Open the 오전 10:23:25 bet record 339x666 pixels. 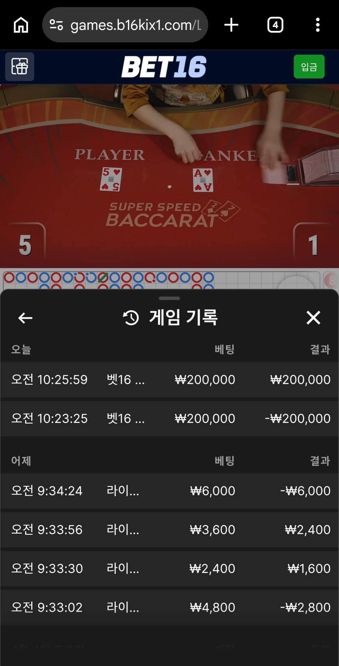[169, 419]
